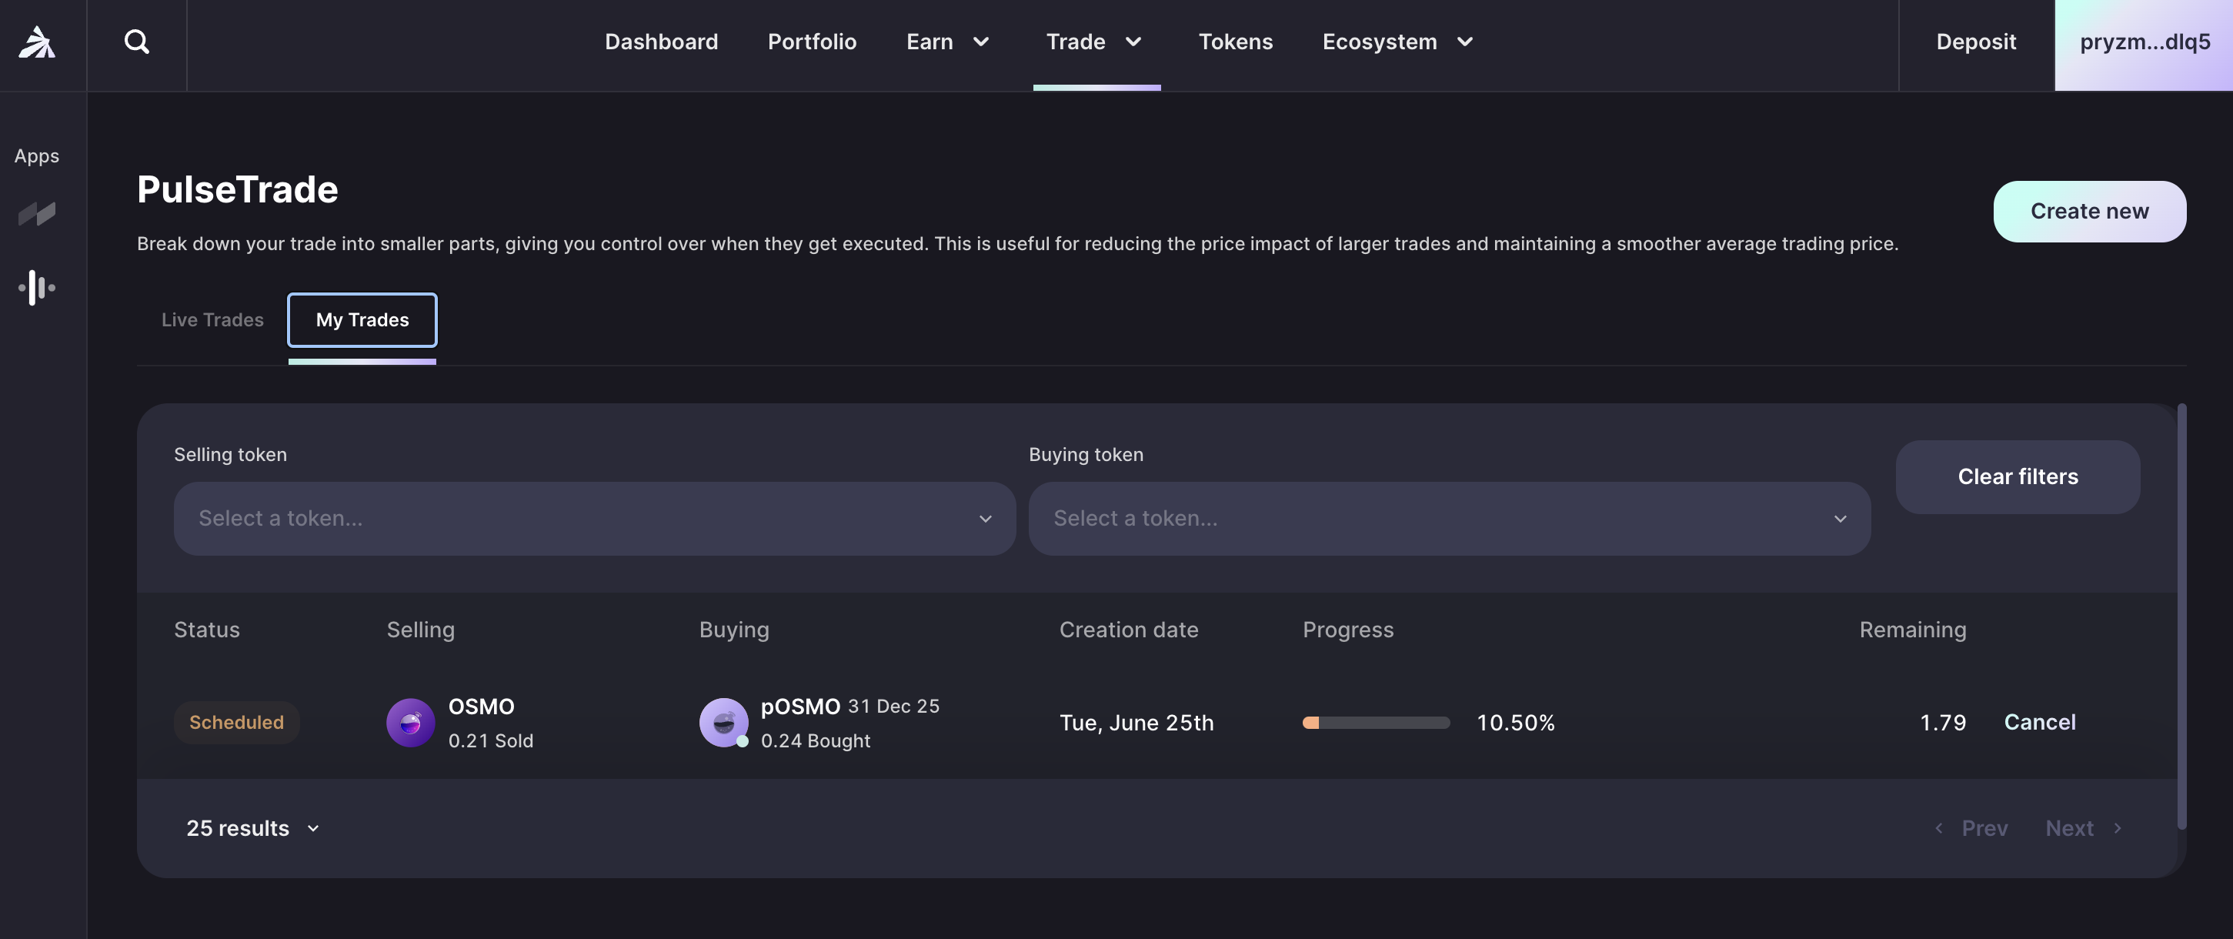Click the Prev left arrow icon

1939,828
